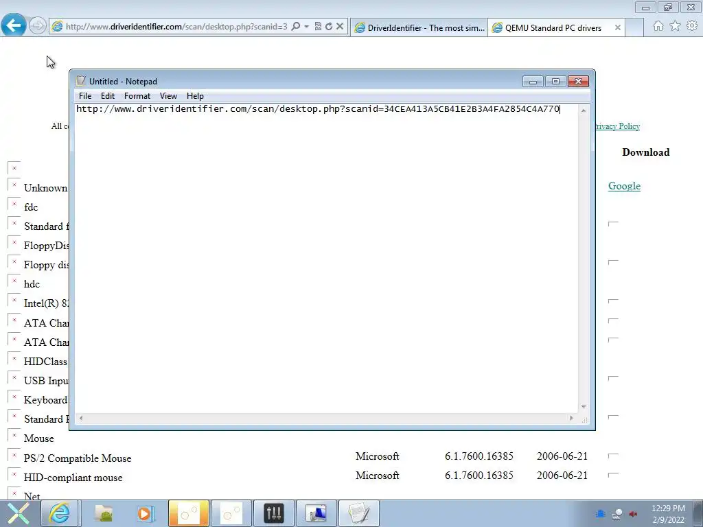Viewport: 703px width, 527px height.
Task: Open the address bar autocomplete dropdown arrow
Action: click(307, 27)
